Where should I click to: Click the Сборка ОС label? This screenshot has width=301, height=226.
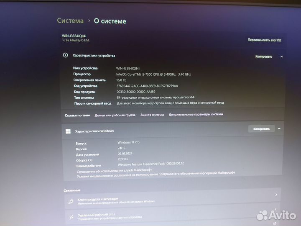tap(84, 160)
